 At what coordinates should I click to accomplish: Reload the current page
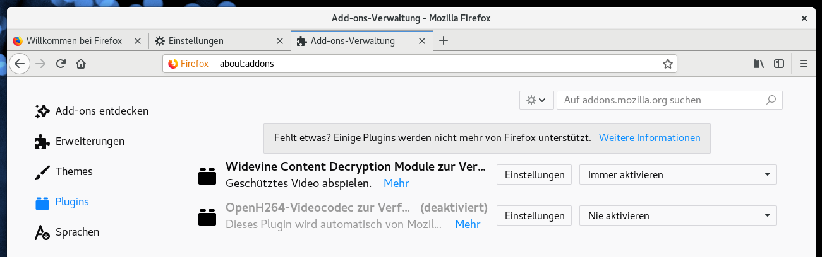[x=61, y=64]
